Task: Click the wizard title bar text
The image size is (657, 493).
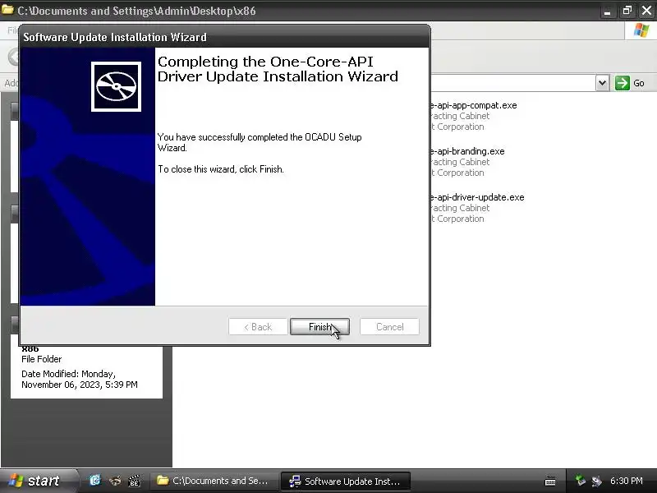Action: click(x=115, y=37)
